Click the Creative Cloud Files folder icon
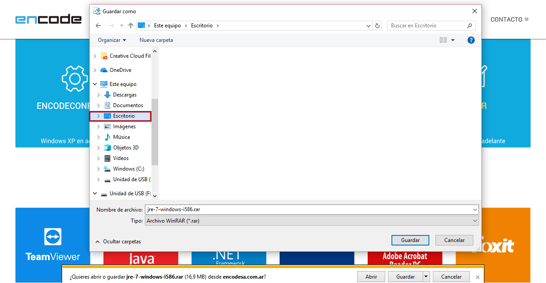 [x=104, y=56]
